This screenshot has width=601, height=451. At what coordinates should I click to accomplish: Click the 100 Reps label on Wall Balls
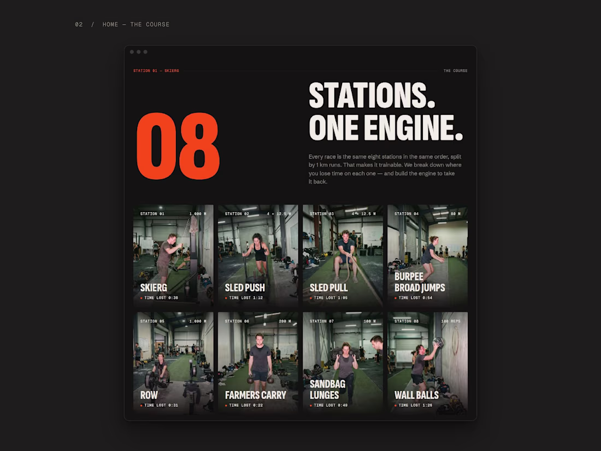click(451, 321)
